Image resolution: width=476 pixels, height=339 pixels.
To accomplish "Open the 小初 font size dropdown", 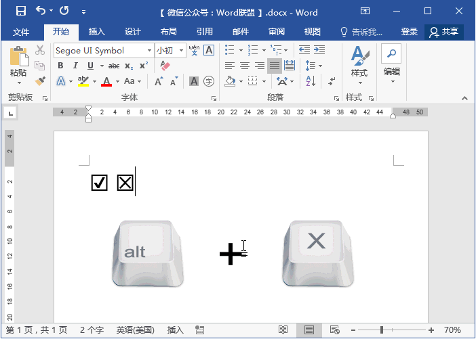I will (x=181, y=51).
